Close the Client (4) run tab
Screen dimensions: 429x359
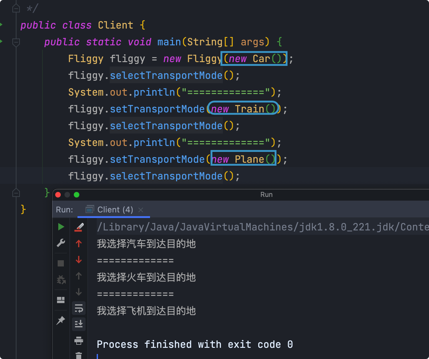(x=141, y=210)
